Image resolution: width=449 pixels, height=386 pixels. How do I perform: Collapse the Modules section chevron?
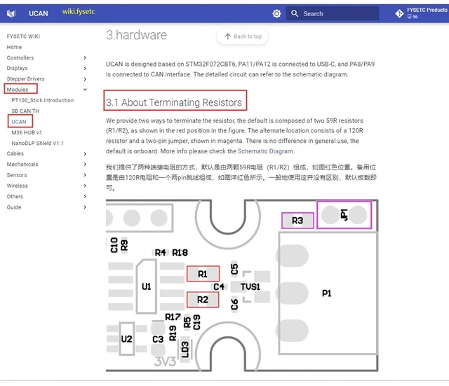[x=85, y=90]
